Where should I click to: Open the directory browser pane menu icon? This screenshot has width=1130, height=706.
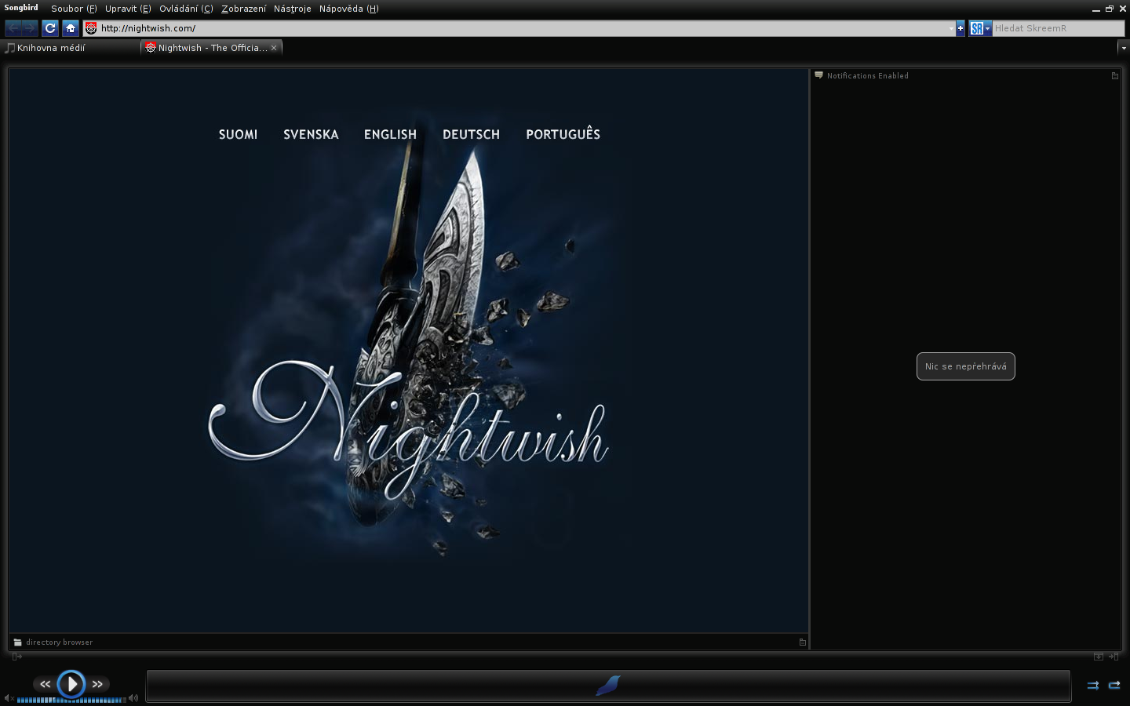(x=802, y=642)
